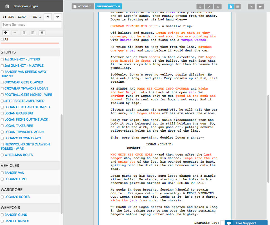The height and width of the screenshot is (225, 270).
Task: Open the Actions dropdown menu
Action: click(83, 6)
